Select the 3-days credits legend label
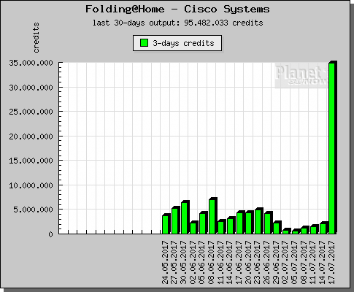The width and height of the screenshot is (354, 292). pos(183,43)
